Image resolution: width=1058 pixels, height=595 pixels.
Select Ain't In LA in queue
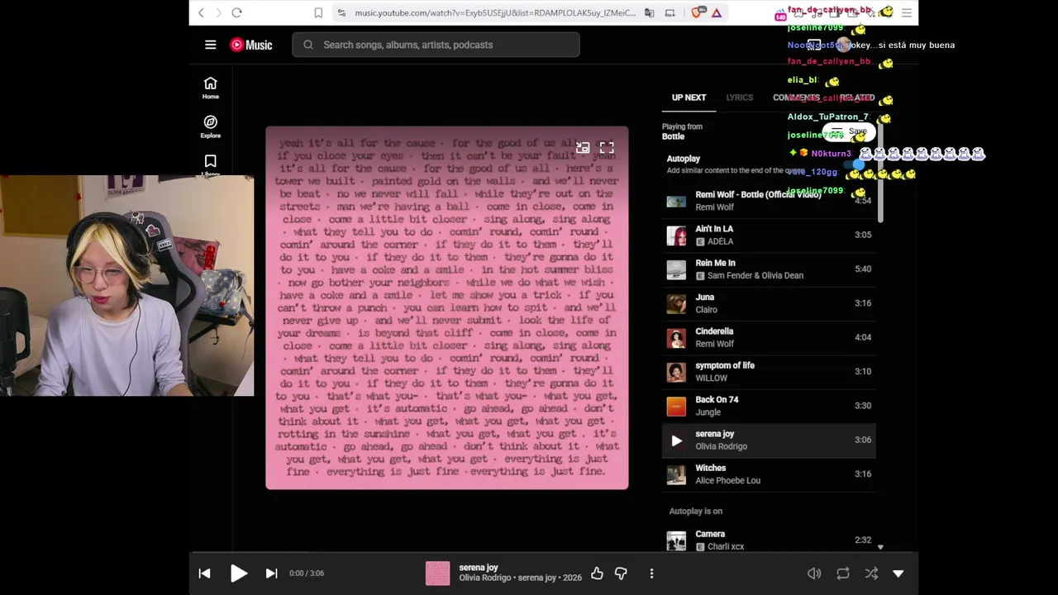[769, 236]
